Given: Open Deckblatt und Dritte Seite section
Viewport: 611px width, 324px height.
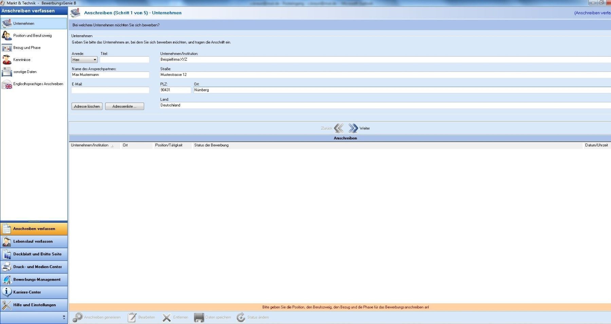Looking at the screenshot, I should point(37,254).
